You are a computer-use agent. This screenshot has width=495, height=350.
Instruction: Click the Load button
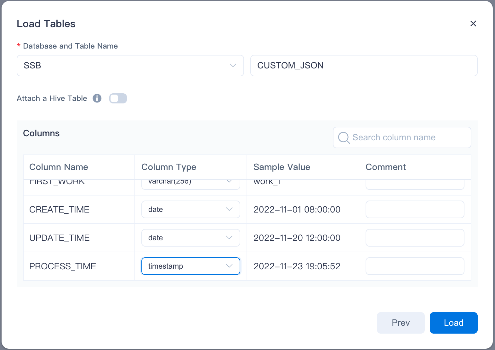tap(453, 323)
